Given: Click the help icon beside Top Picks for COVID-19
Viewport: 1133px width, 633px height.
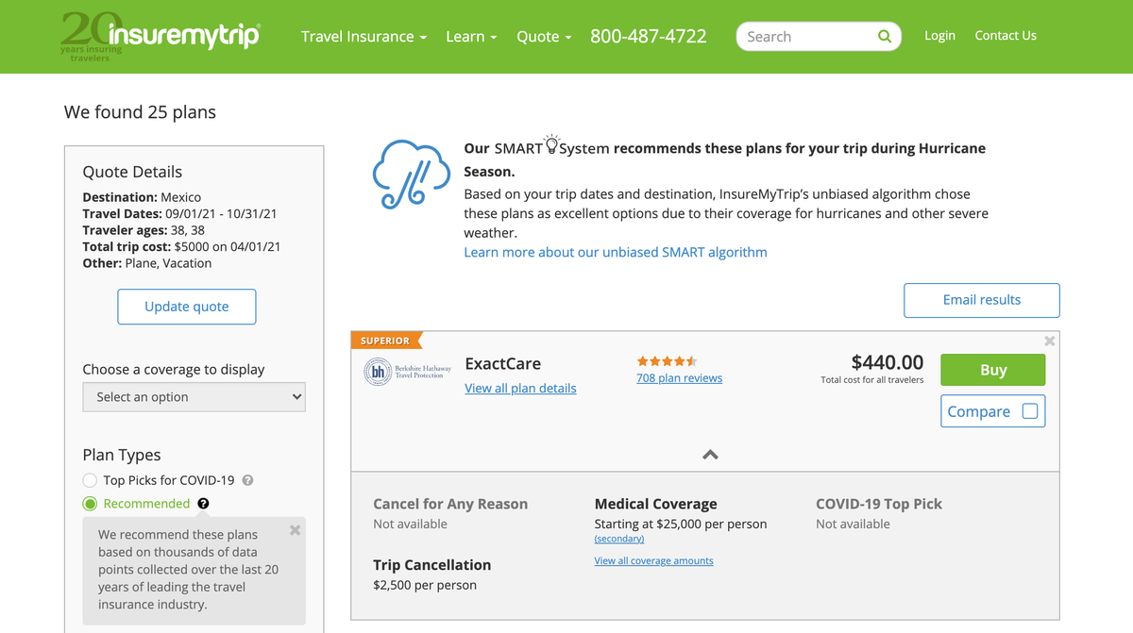Looking at the screenshot, I should coord(246,480).
